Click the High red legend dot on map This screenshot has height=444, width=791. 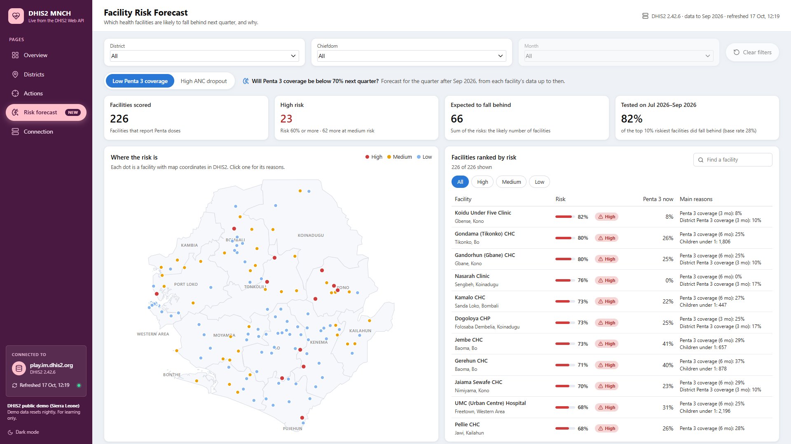[x=367, y=157]
